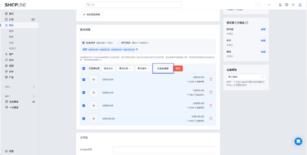307x155 pixels.
Task: Open notifications bell in top bar
Action: click(280, 5)
